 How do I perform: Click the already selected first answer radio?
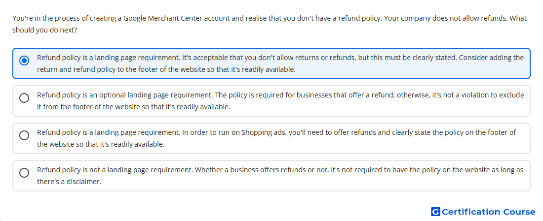[x=24, y=61]
